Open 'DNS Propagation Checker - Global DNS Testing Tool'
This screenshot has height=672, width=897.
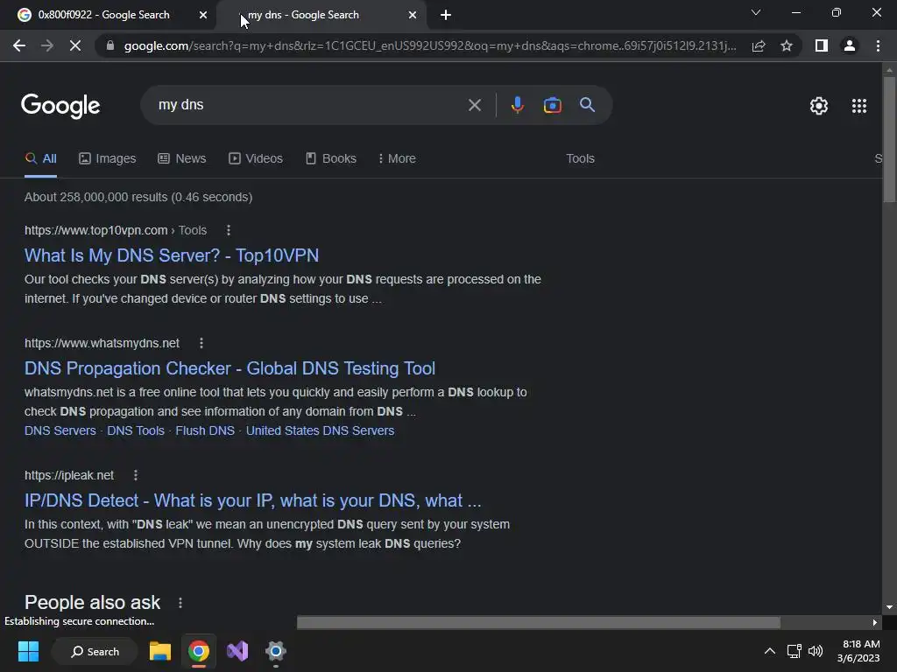[230, 368]
